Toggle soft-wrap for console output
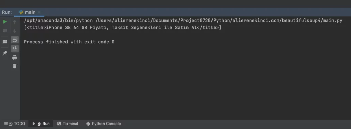Viewport: 351px width, 129px height. pyautogui.click(x=15, y=40)
